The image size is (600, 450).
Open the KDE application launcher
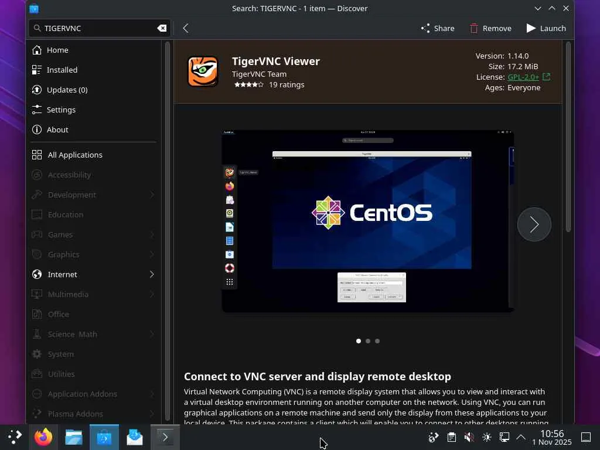coord(15,437)
